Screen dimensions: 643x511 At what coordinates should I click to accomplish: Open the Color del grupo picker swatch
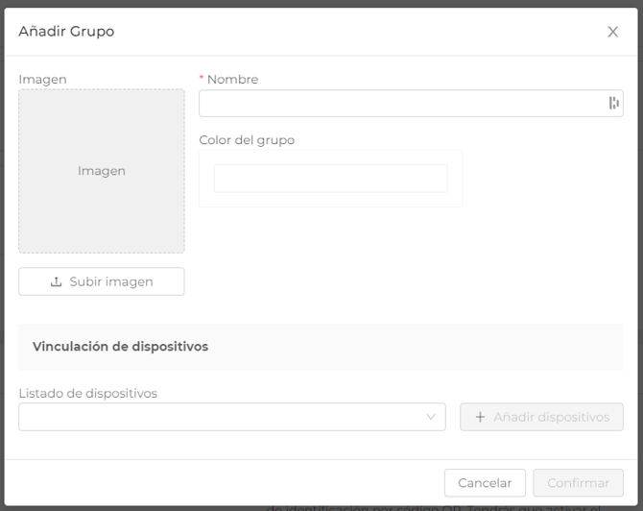pyautogui.click(x=330, y=179)
